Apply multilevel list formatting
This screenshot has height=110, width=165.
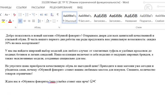tap(34, 15)
